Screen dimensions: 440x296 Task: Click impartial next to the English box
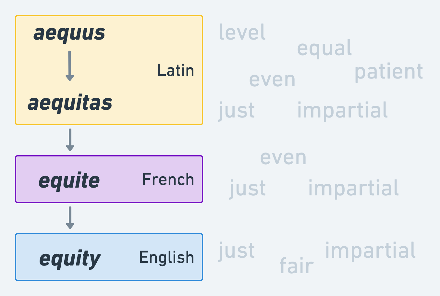coord(370,250)
